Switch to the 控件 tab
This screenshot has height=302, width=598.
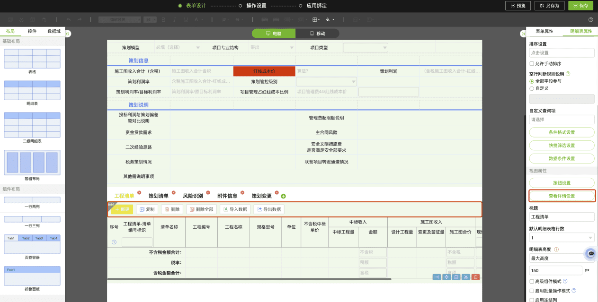coord(32,31)
